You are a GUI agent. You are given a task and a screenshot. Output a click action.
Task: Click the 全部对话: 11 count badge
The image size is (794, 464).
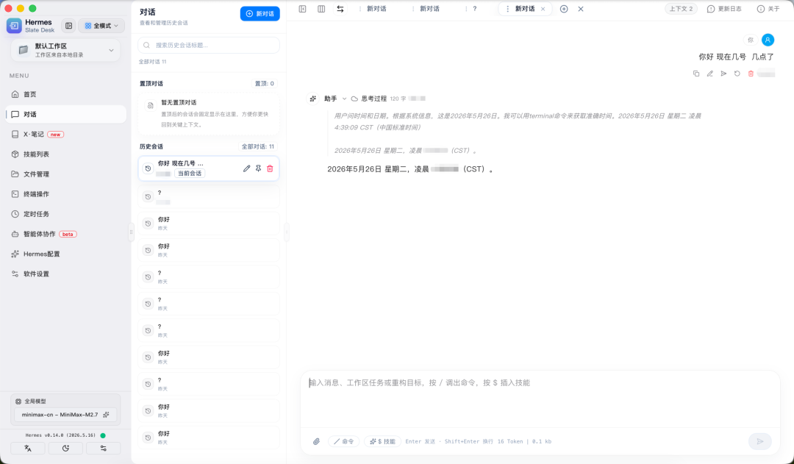(258, 146)
